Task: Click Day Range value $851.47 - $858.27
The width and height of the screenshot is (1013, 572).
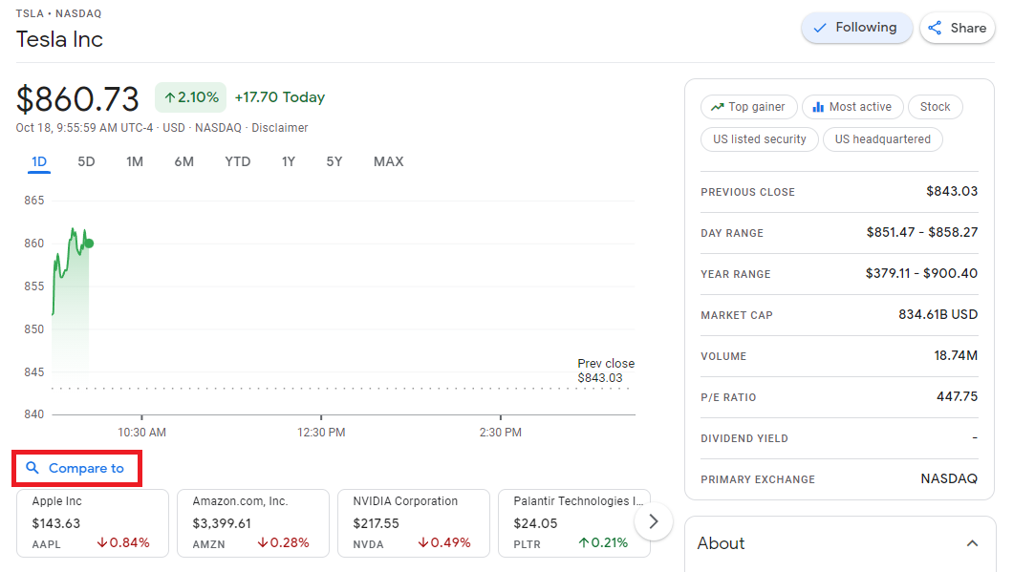Action: [922, 232]
